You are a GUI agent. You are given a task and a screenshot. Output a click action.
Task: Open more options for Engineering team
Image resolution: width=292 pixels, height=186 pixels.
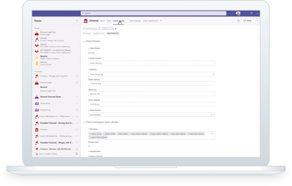tap(77, 110)
